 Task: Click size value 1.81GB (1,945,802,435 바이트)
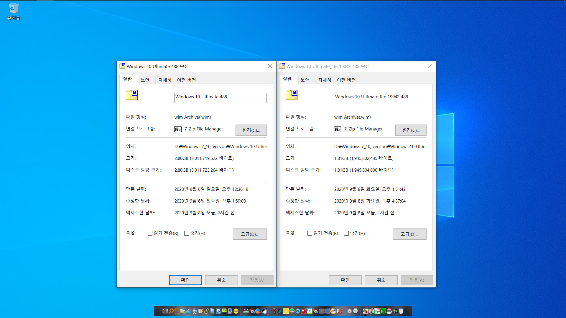pos(364,158)
